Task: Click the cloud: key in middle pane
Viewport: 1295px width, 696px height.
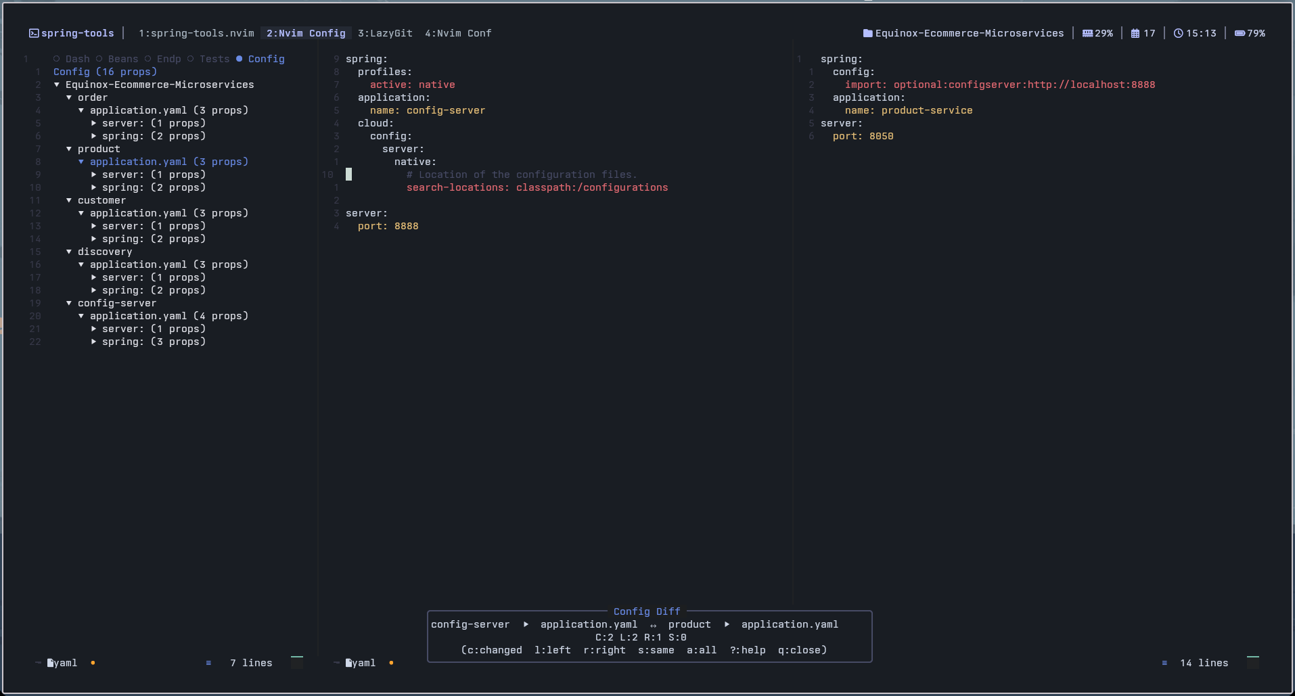Action: pos(376,123)
